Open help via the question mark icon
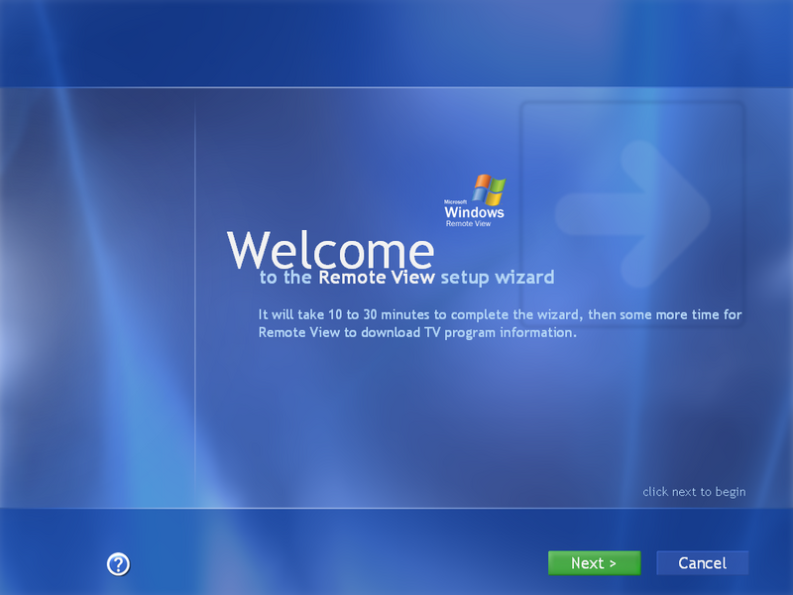793x595 pixels. [118, 564]
